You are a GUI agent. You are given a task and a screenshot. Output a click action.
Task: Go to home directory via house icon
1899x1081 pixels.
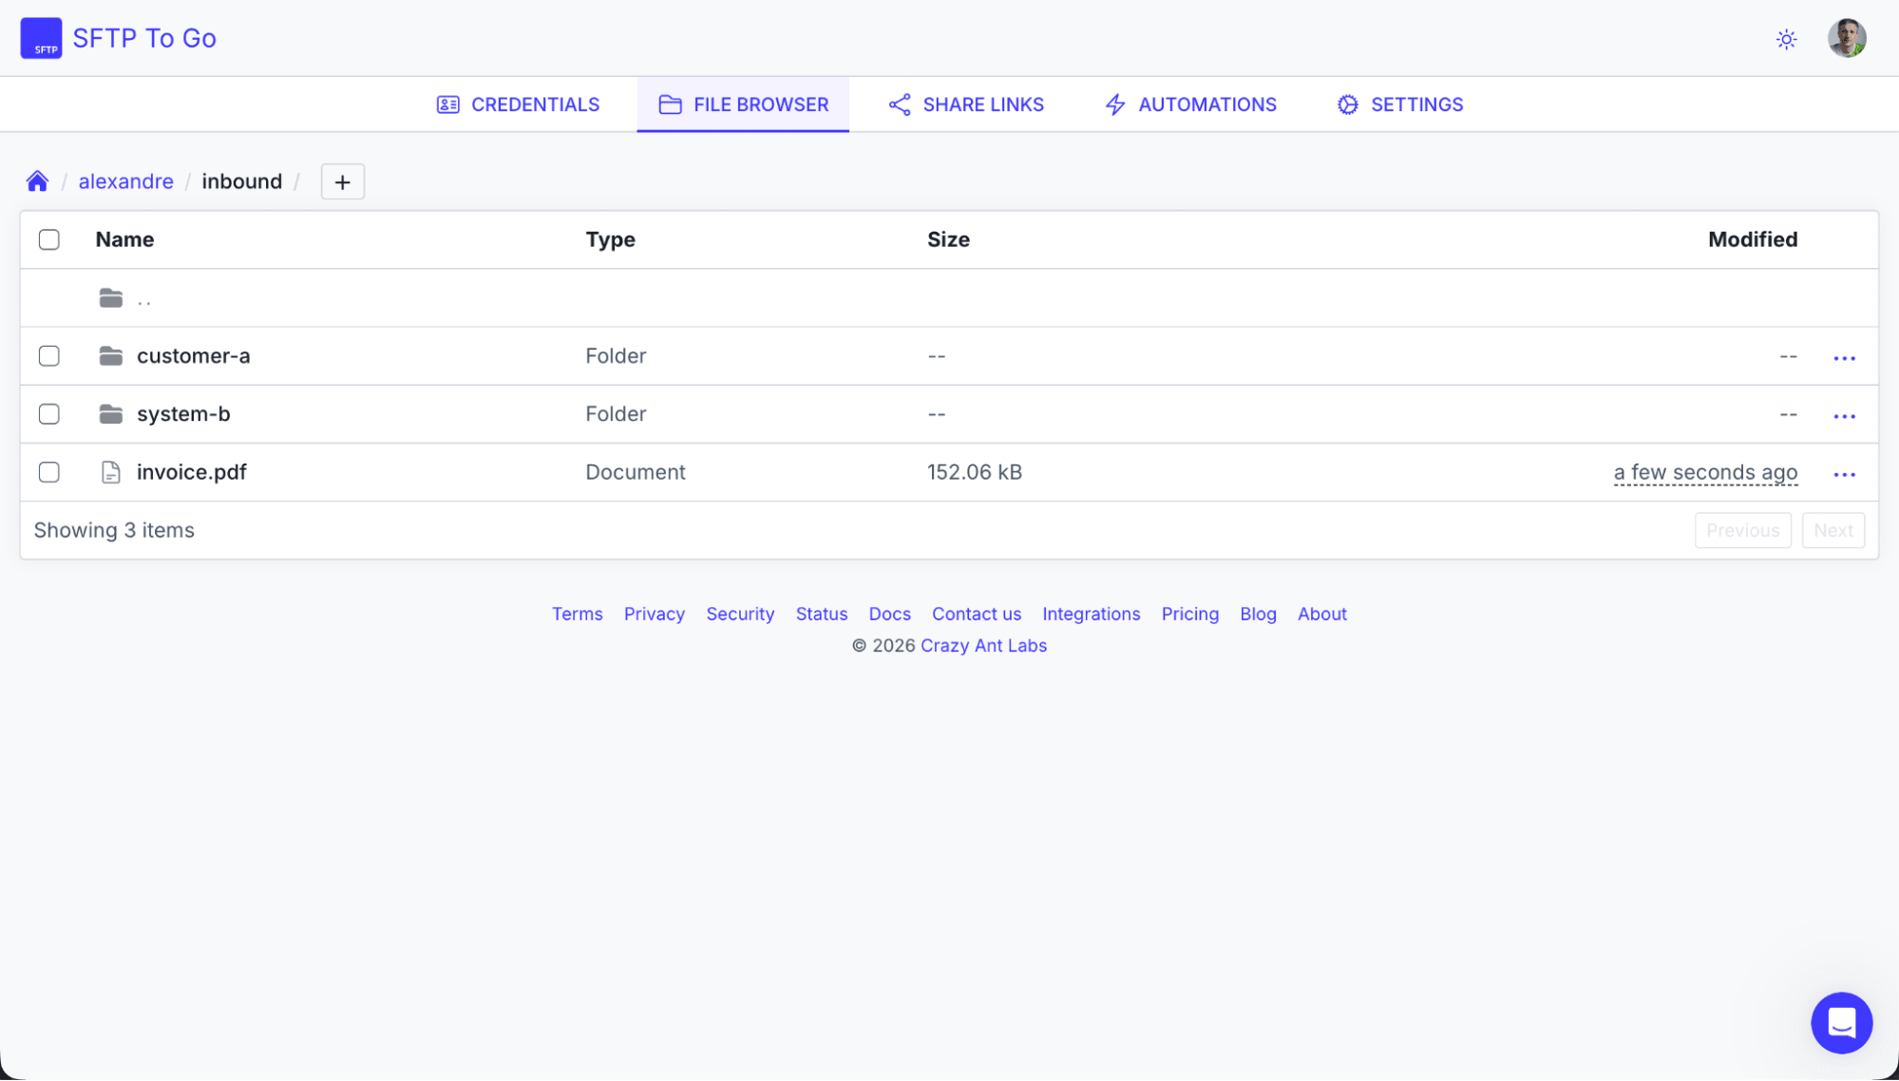click(37, 181)
